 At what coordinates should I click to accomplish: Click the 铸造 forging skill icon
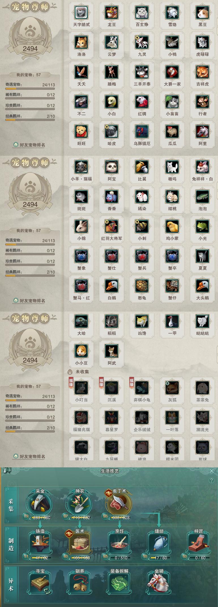point(40,543)
